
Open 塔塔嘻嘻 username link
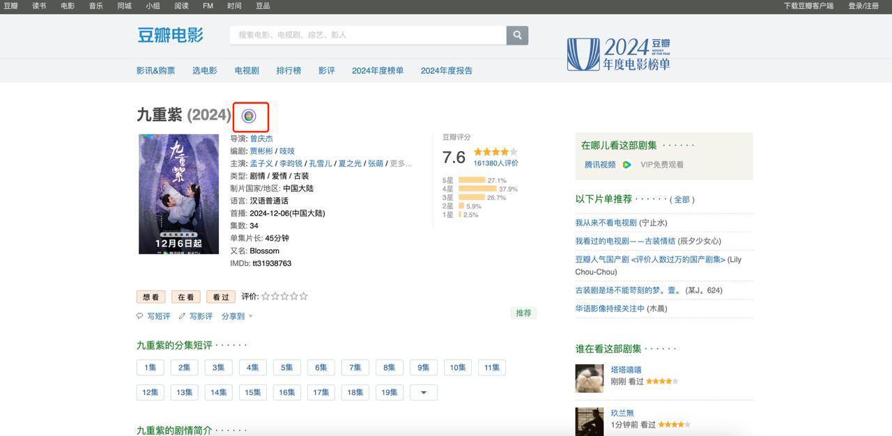click(626, 370)
